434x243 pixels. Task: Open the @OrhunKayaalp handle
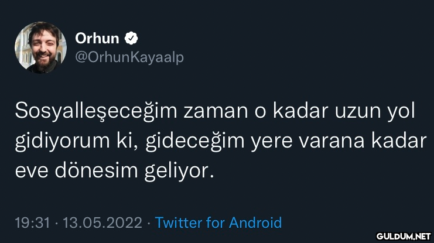129,58
